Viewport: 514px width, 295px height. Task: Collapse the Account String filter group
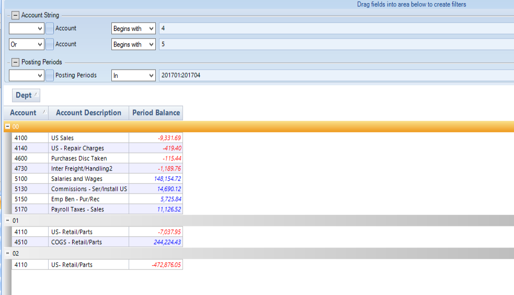pyautogui.click(x=15, y=15)
